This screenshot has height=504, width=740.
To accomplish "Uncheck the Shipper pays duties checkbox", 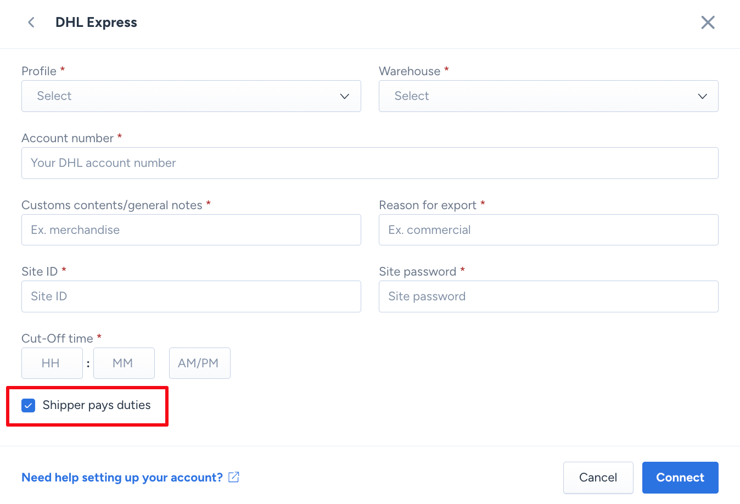I will pyautogui.click(x=29, y=406).
